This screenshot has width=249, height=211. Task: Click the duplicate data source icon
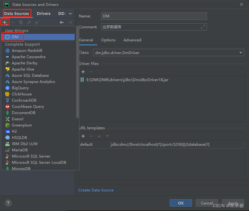(x=21, y=22)
